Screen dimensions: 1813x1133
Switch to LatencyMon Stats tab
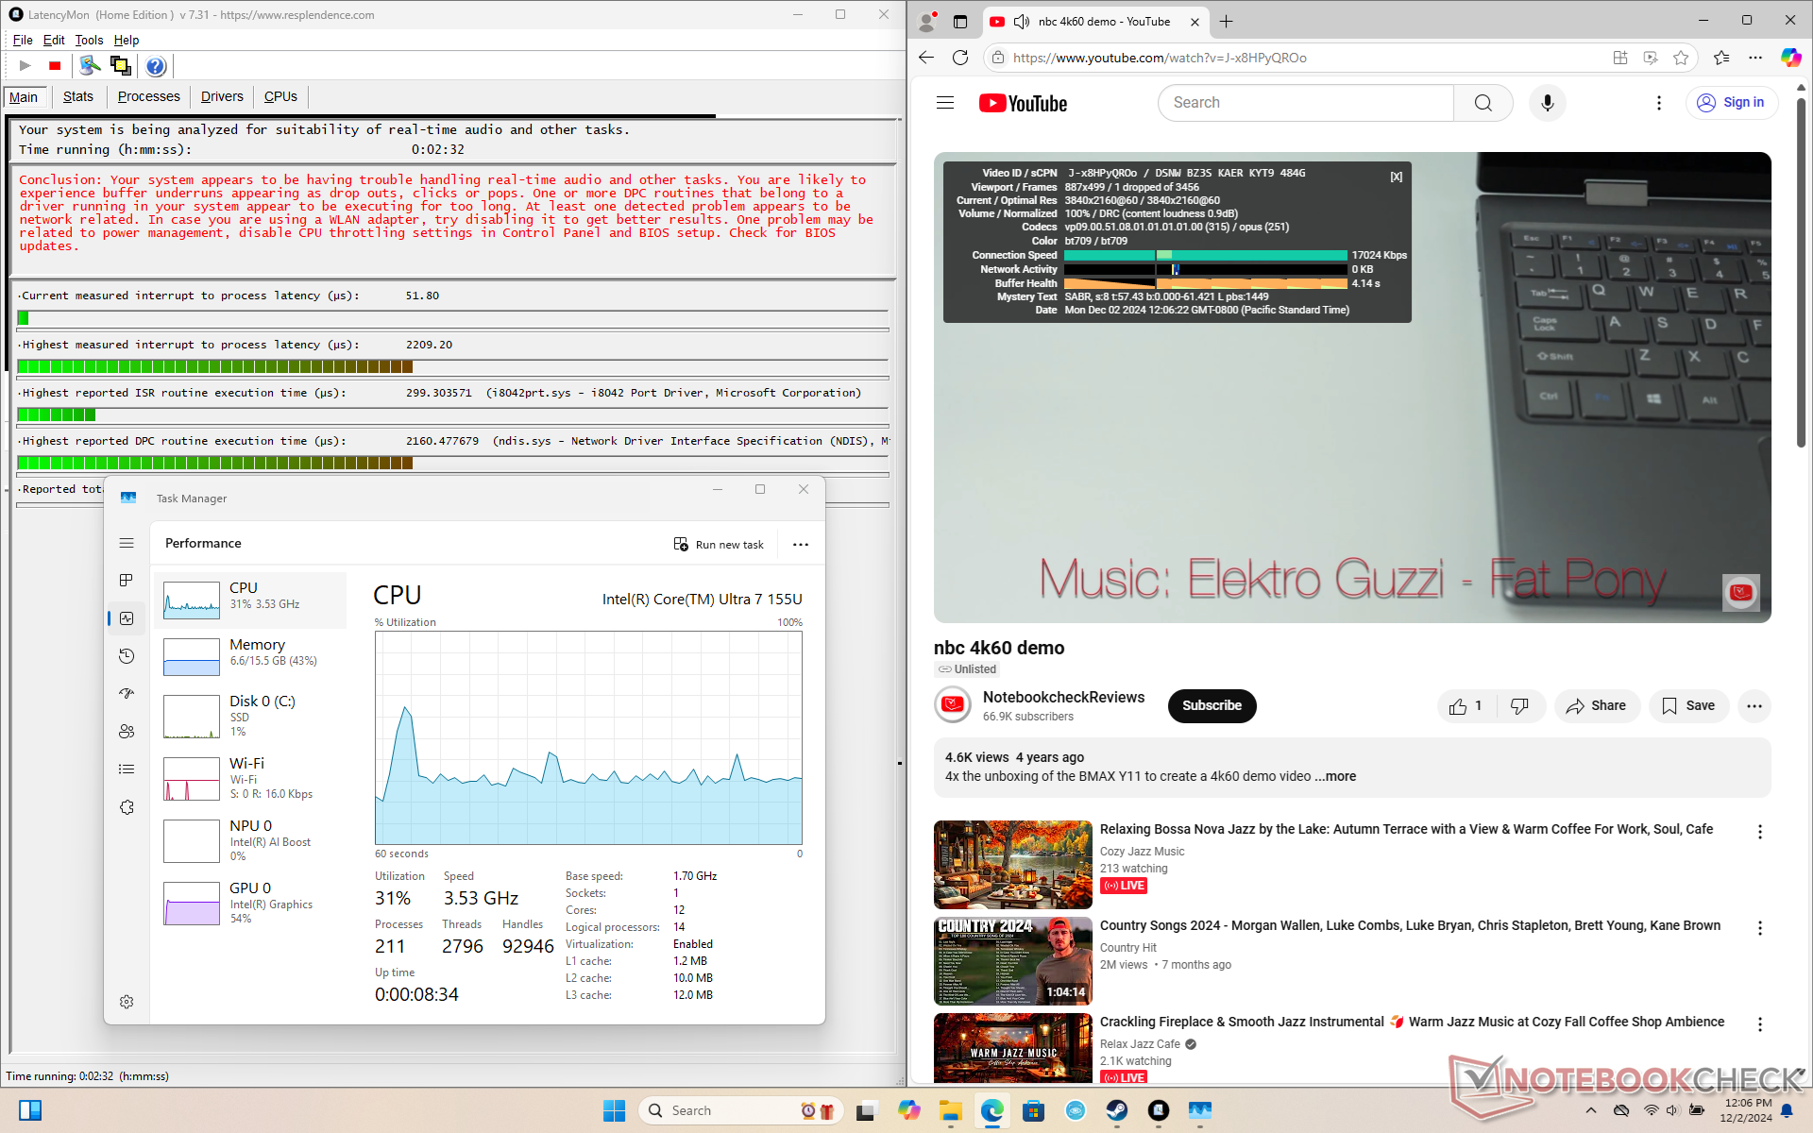78,96
